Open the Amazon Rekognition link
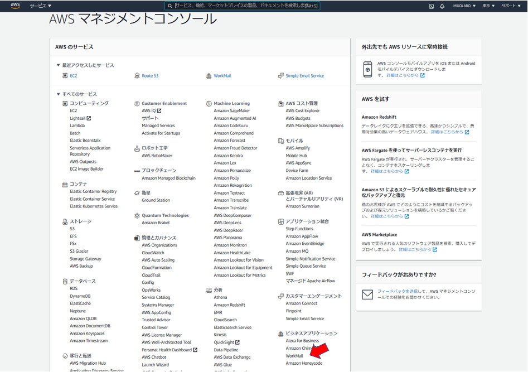Viewport: 528px width, 372px height. (232, 185)
